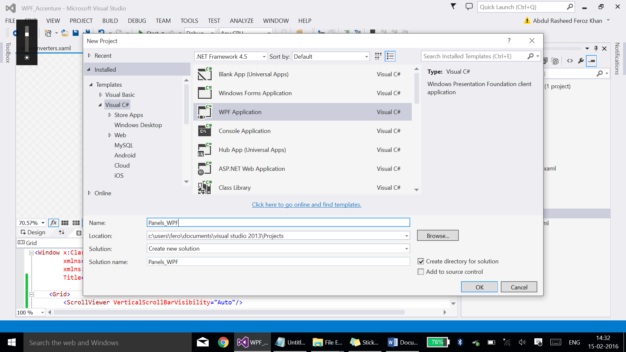Expand the Online templates section

89,193
